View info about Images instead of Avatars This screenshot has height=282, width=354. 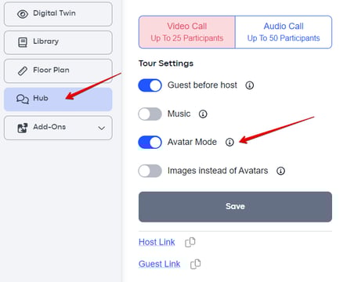280,171
